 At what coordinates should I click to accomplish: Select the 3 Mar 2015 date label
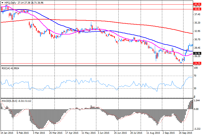point(39,133)
